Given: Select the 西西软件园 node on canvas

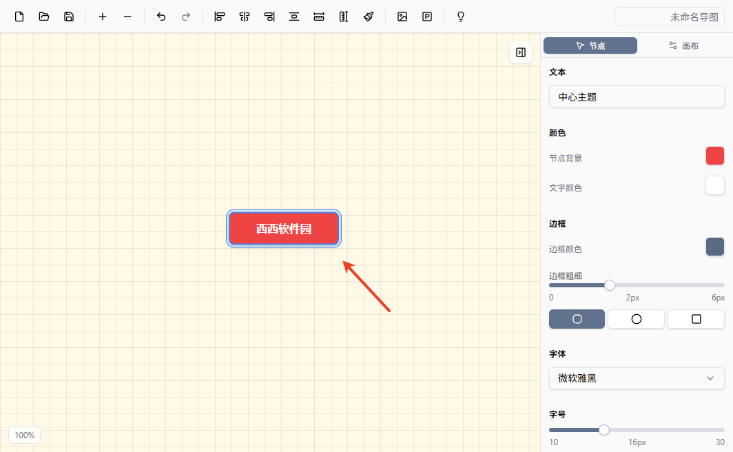Looking at the screenshot, I should click(284, 229).
